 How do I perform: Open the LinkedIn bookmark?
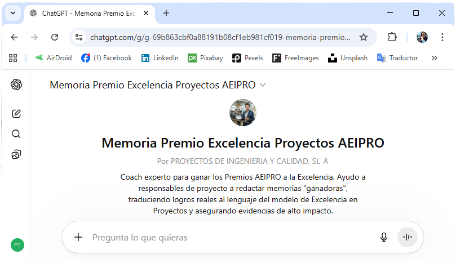click(160, 58)
